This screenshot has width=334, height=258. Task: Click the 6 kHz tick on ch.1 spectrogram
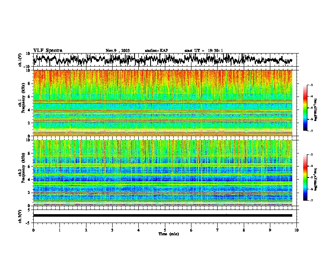[29, 97]
